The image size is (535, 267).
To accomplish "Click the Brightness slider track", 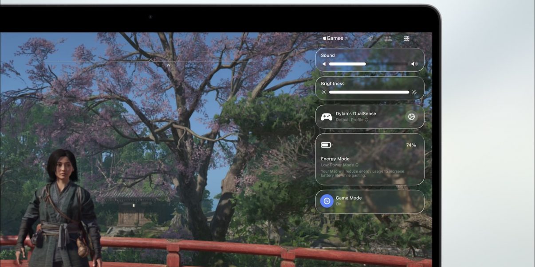I will pyautogui.click(x=369, y=92).
